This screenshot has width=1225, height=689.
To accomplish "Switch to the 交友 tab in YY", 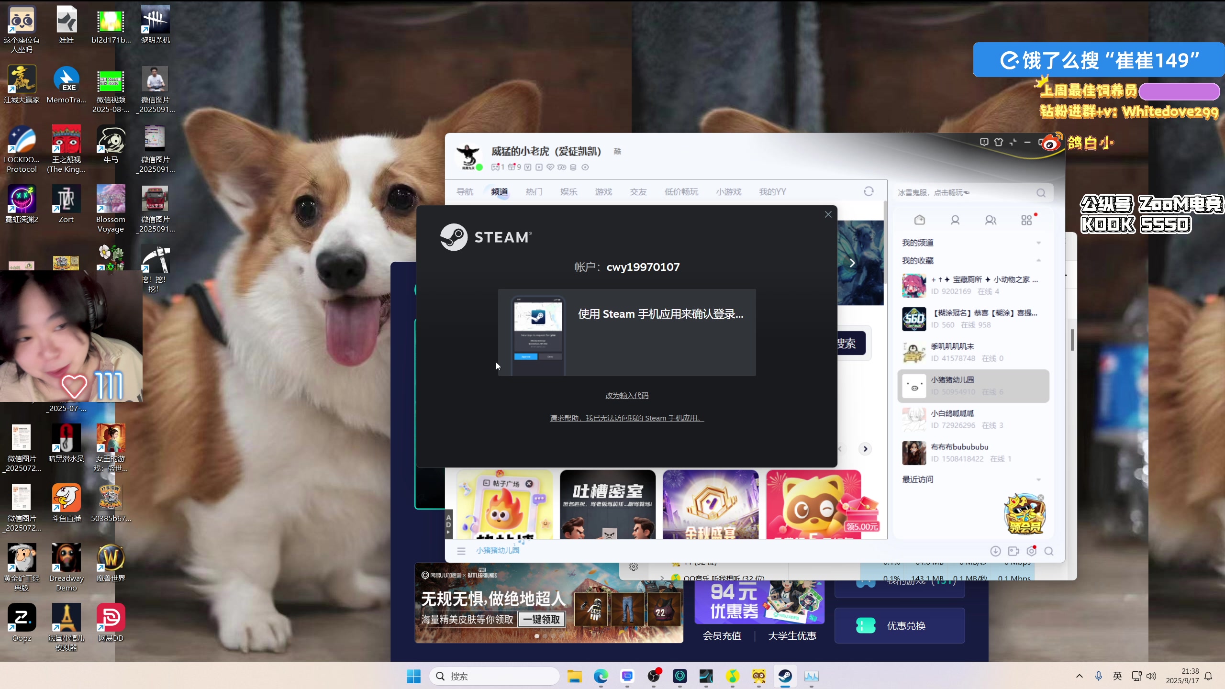I will click(x=638, y=192).
